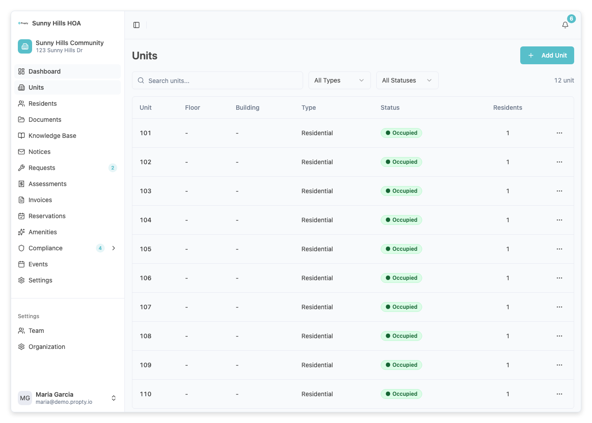Open the Organization settings link
The height and width of the screenshot is (423, 592).
coord(47,347)
